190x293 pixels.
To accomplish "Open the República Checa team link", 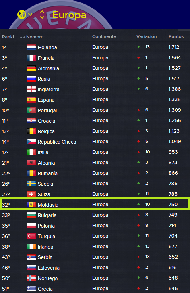I will (x=57, y=142).
